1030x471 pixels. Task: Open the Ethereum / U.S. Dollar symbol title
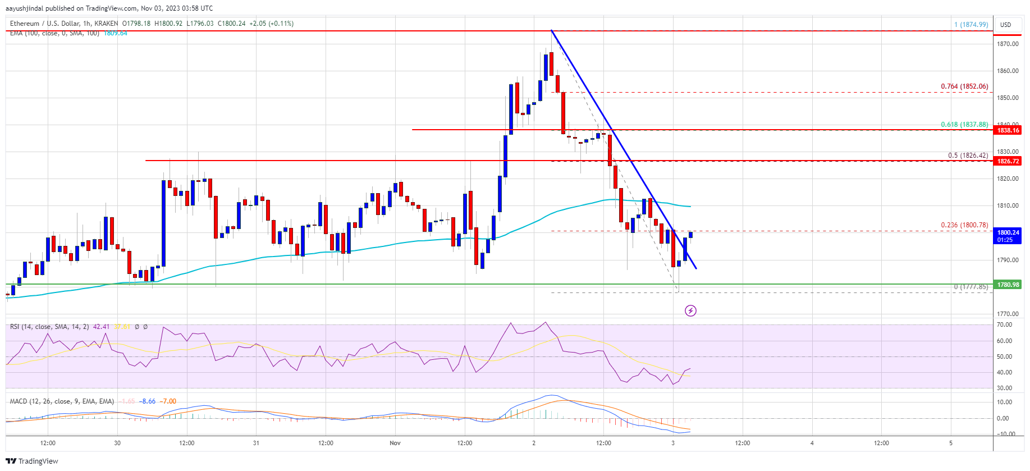(64, 24)
